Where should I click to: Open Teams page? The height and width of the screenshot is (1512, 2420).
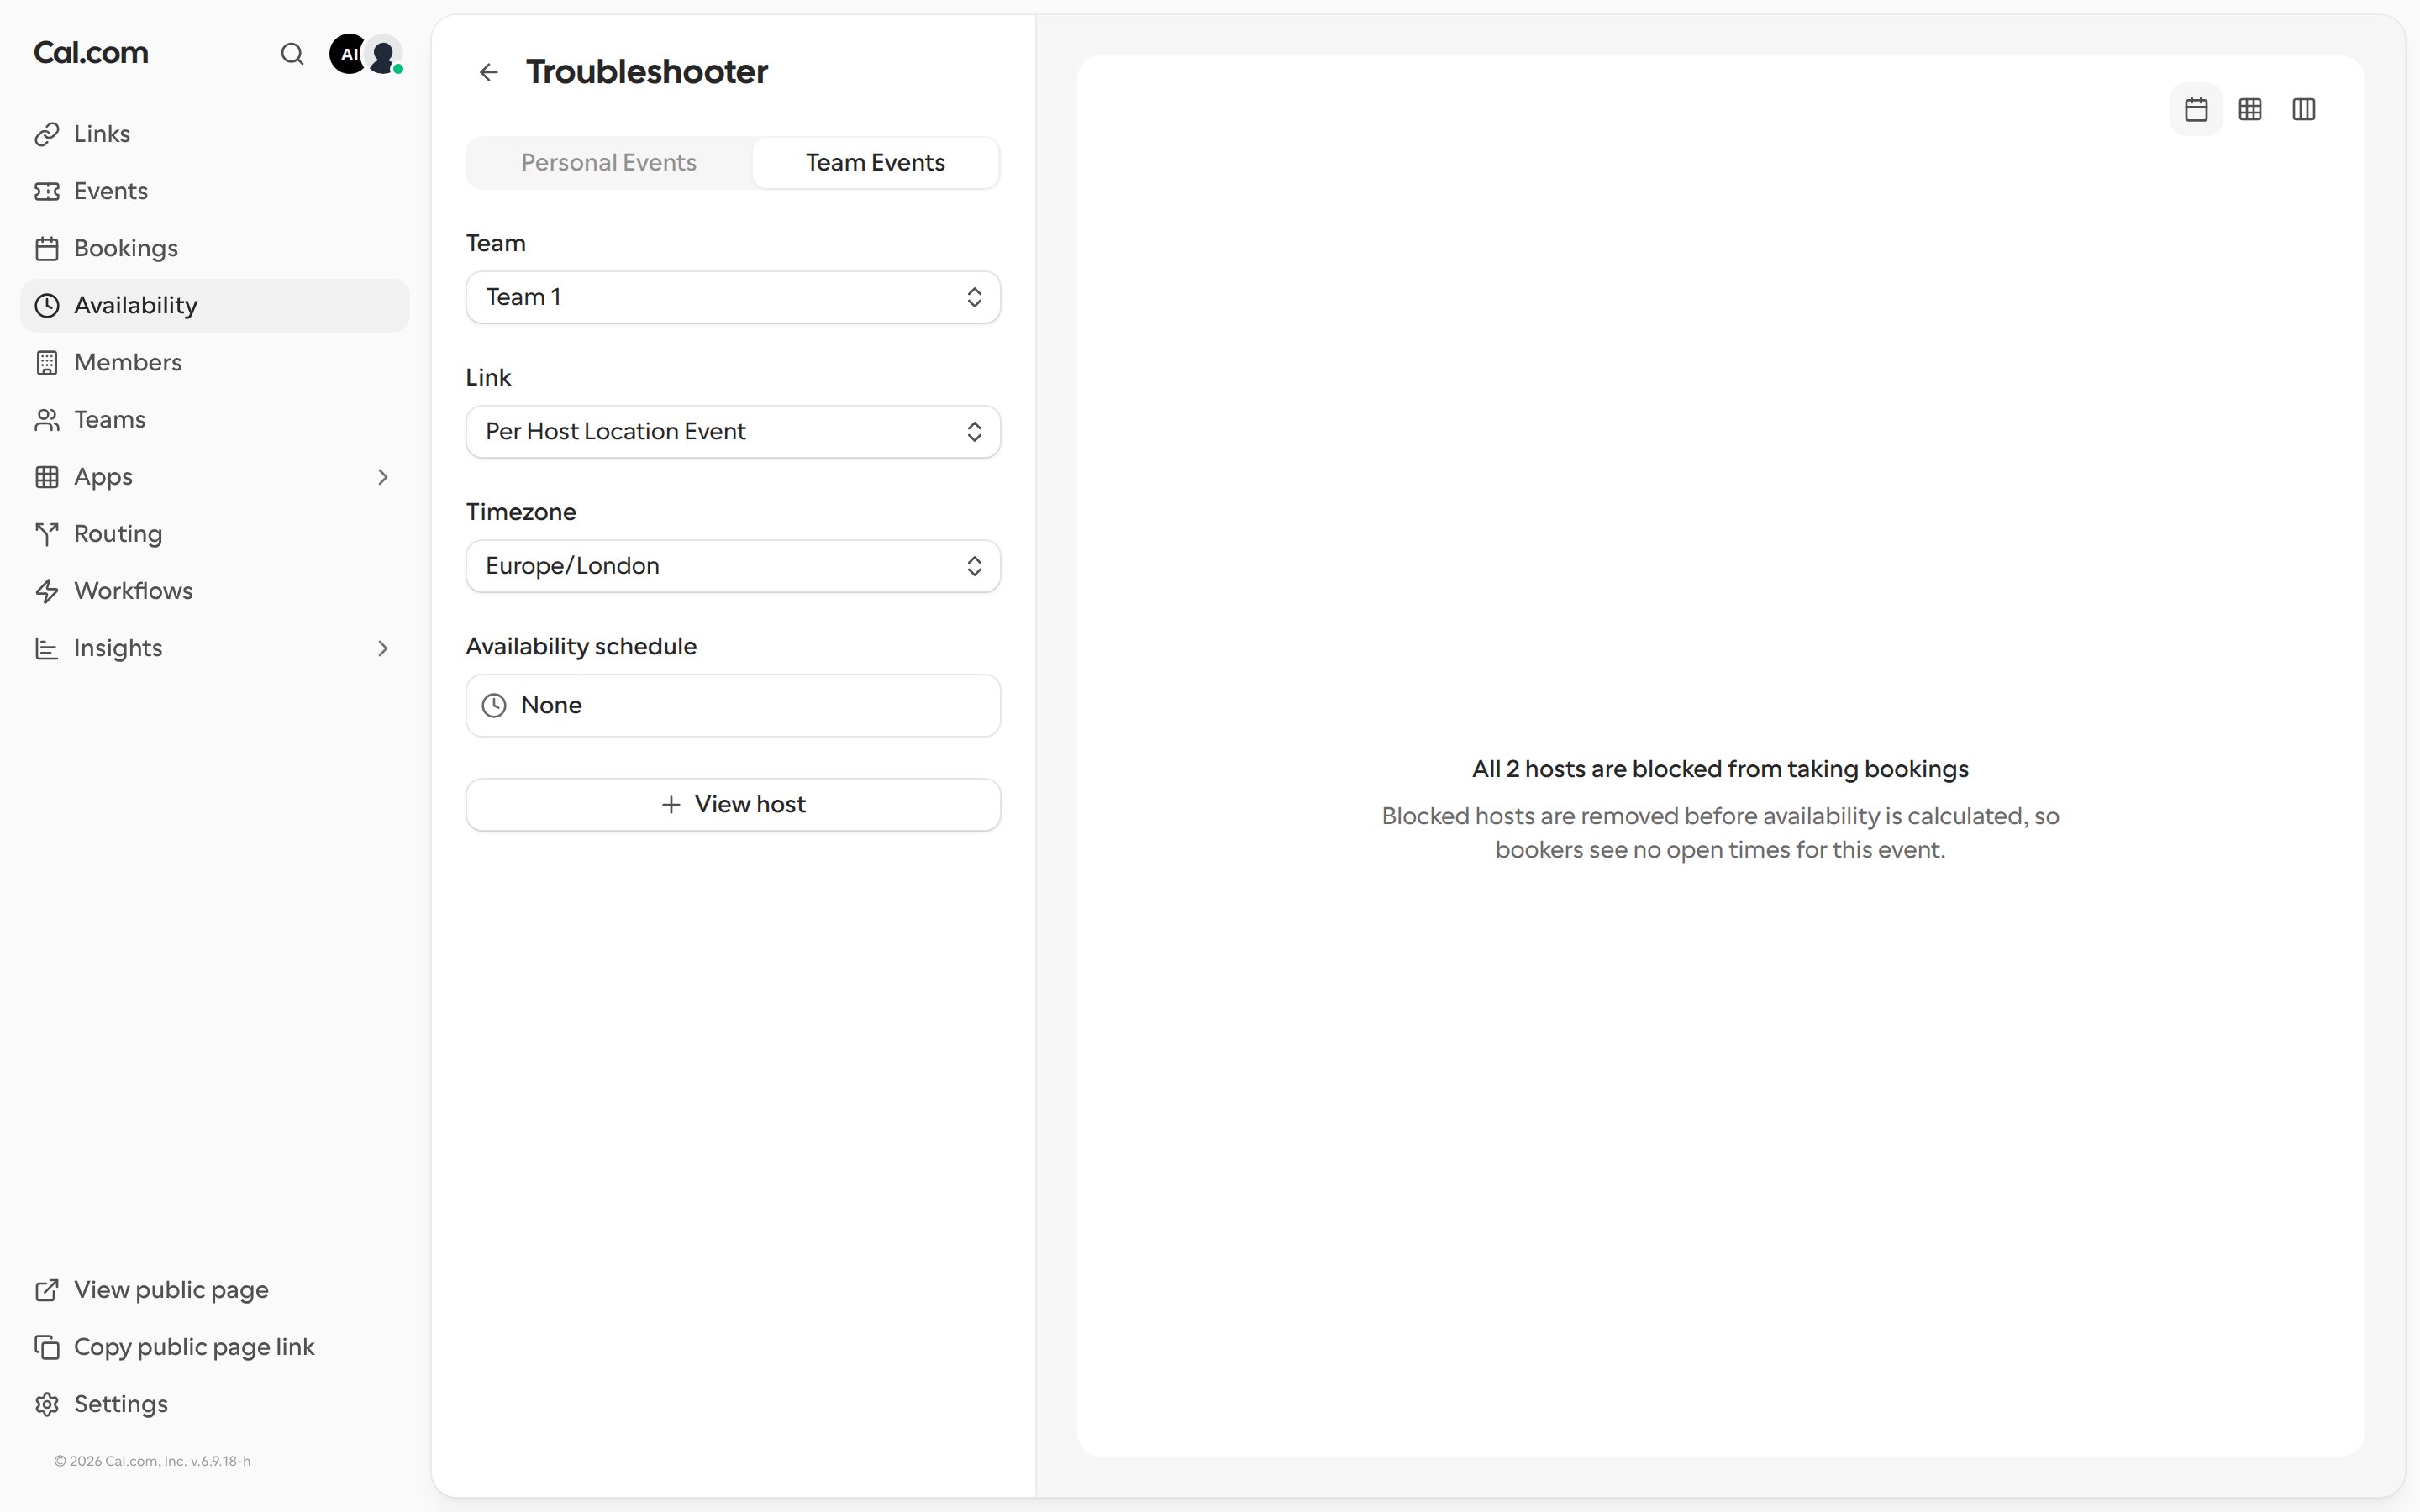pyautogui.click(x=215, y=419)
